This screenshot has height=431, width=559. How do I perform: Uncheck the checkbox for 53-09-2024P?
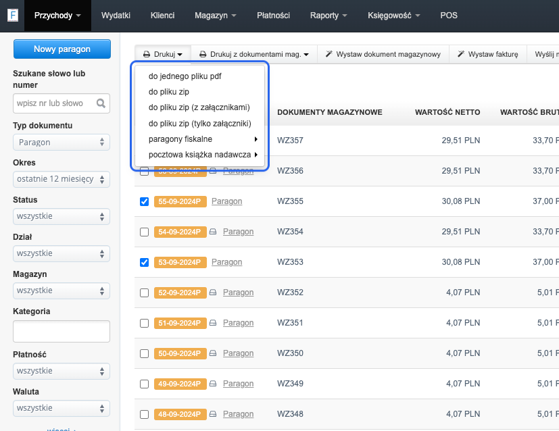pyautogui.click(x=144, y=263)
